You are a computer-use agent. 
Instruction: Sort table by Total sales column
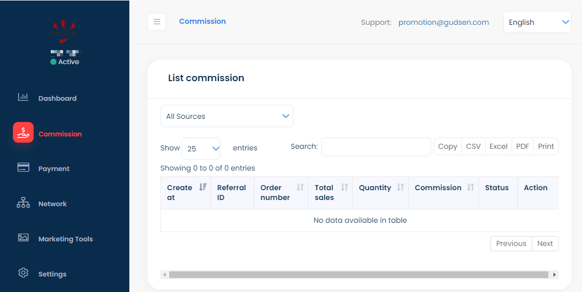(344, 187)
